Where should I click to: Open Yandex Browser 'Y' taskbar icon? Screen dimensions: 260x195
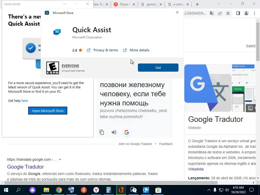click(x=96, y=190)
